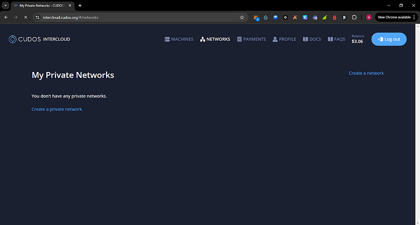Open the orange A-shaped extension icon
420x225 pixels.
[x=295, y=18]
